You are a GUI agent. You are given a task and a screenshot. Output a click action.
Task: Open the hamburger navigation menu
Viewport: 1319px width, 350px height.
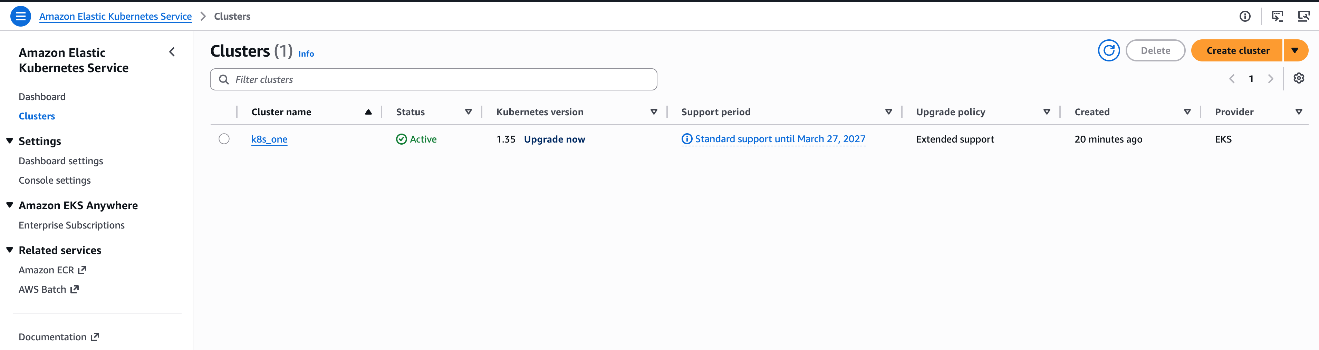tap(20, 16)
